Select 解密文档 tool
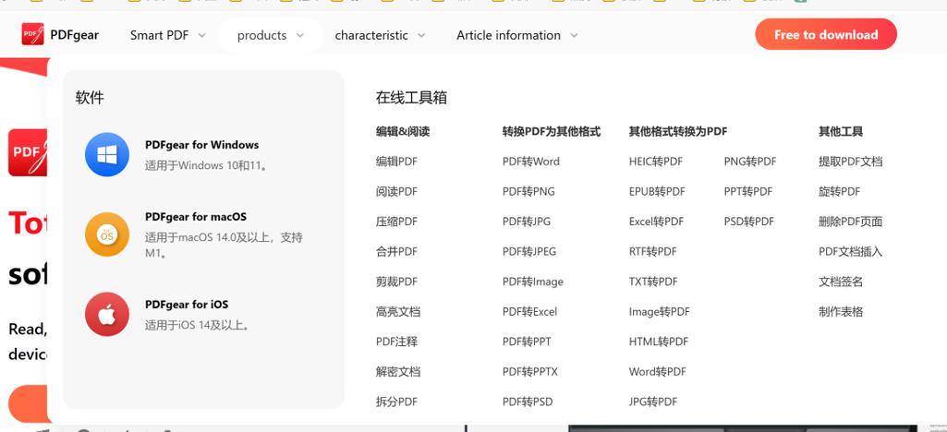This screenshot has height=432, width=947. click(398, 372)
